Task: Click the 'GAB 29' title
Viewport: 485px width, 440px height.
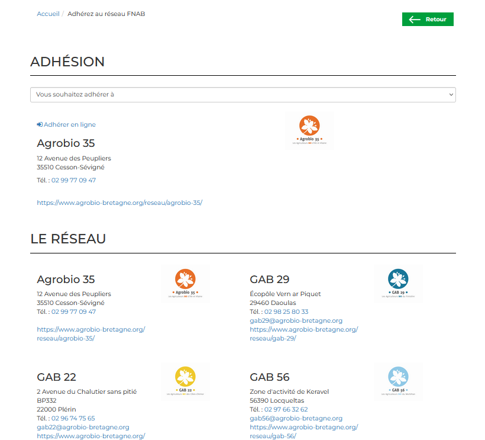Action: point(269,280)
